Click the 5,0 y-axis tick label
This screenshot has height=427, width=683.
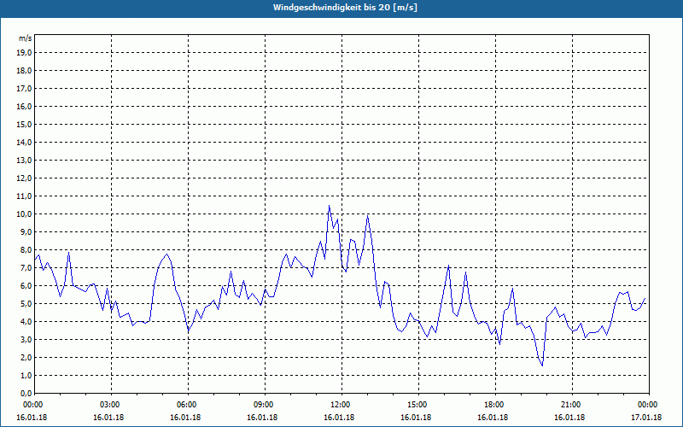pos(26,304)
